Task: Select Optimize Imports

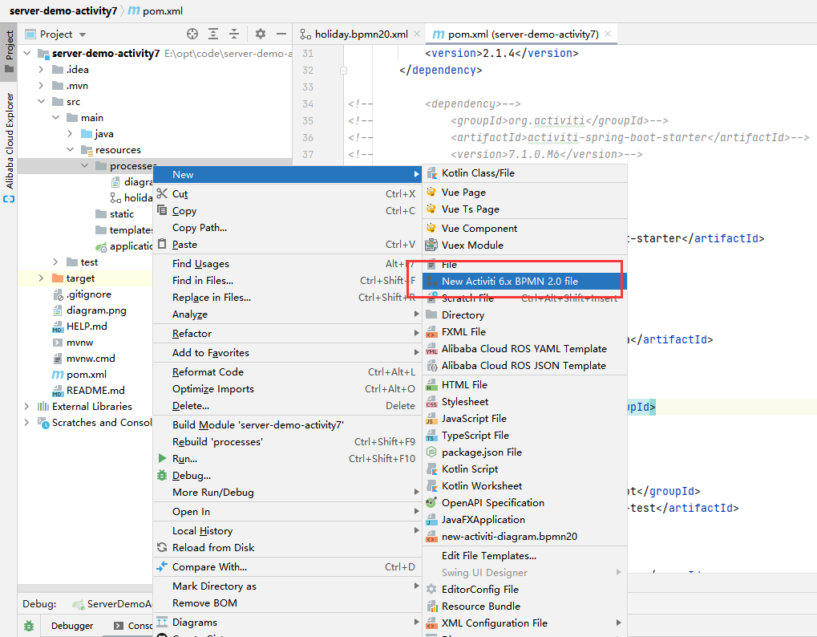Action: pyautogui.click(x=287, y=389)
